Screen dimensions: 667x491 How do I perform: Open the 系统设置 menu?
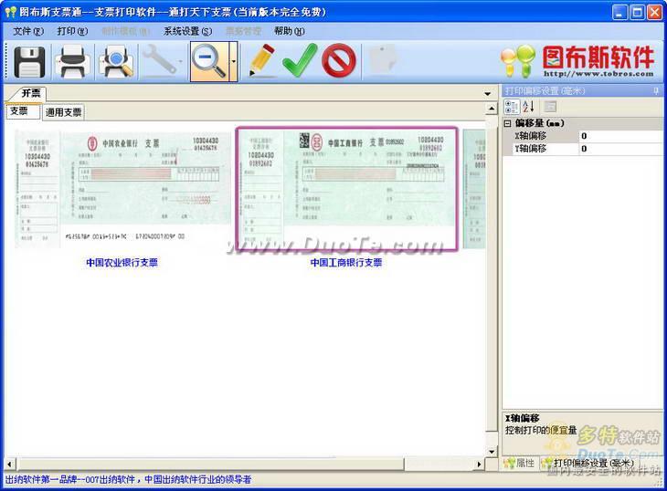pyautogui.click(x=187, y=31)
